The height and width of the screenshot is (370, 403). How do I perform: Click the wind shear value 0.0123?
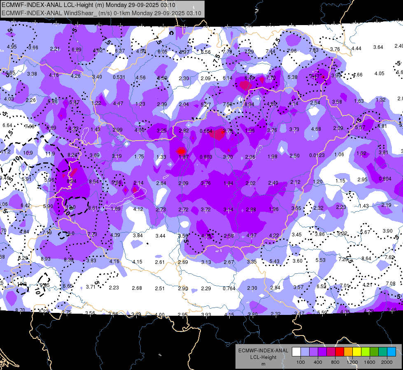click(317, 155)
